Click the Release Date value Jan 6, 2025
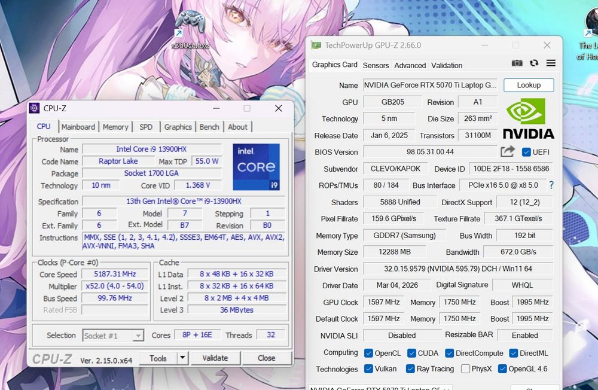The width and height of the screenshot is (598, 390). [389, 135]
